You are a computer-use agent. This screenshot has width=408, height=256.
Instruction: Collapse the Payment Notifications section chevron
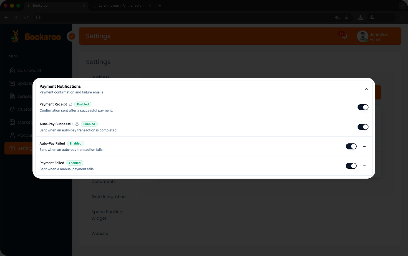pyautogui.click(x=366, y=89)
